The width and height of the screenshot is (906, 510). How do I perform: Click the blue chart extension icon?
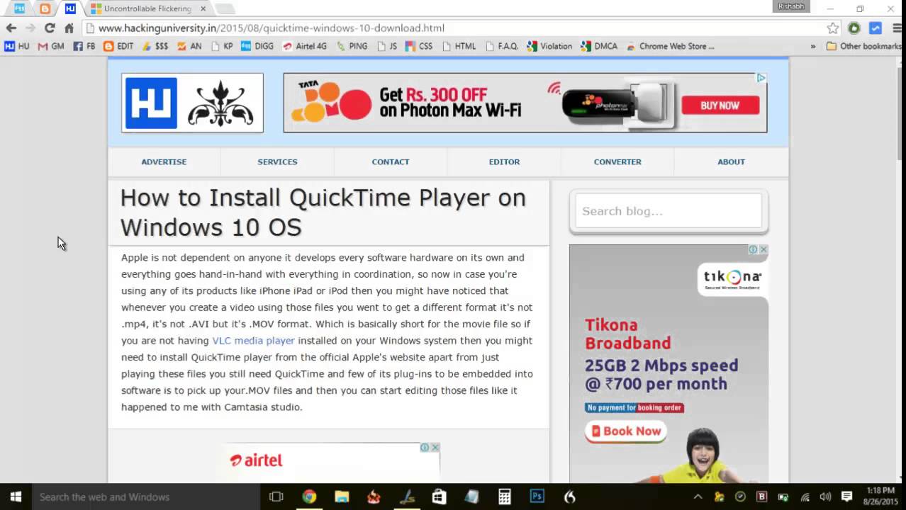(x=876, y=28)
